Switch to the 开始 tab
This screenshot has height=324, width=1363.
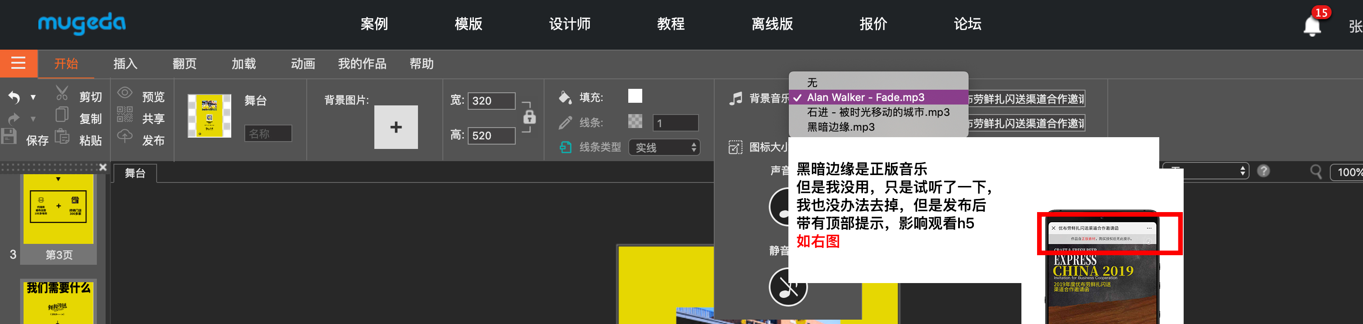66,64
